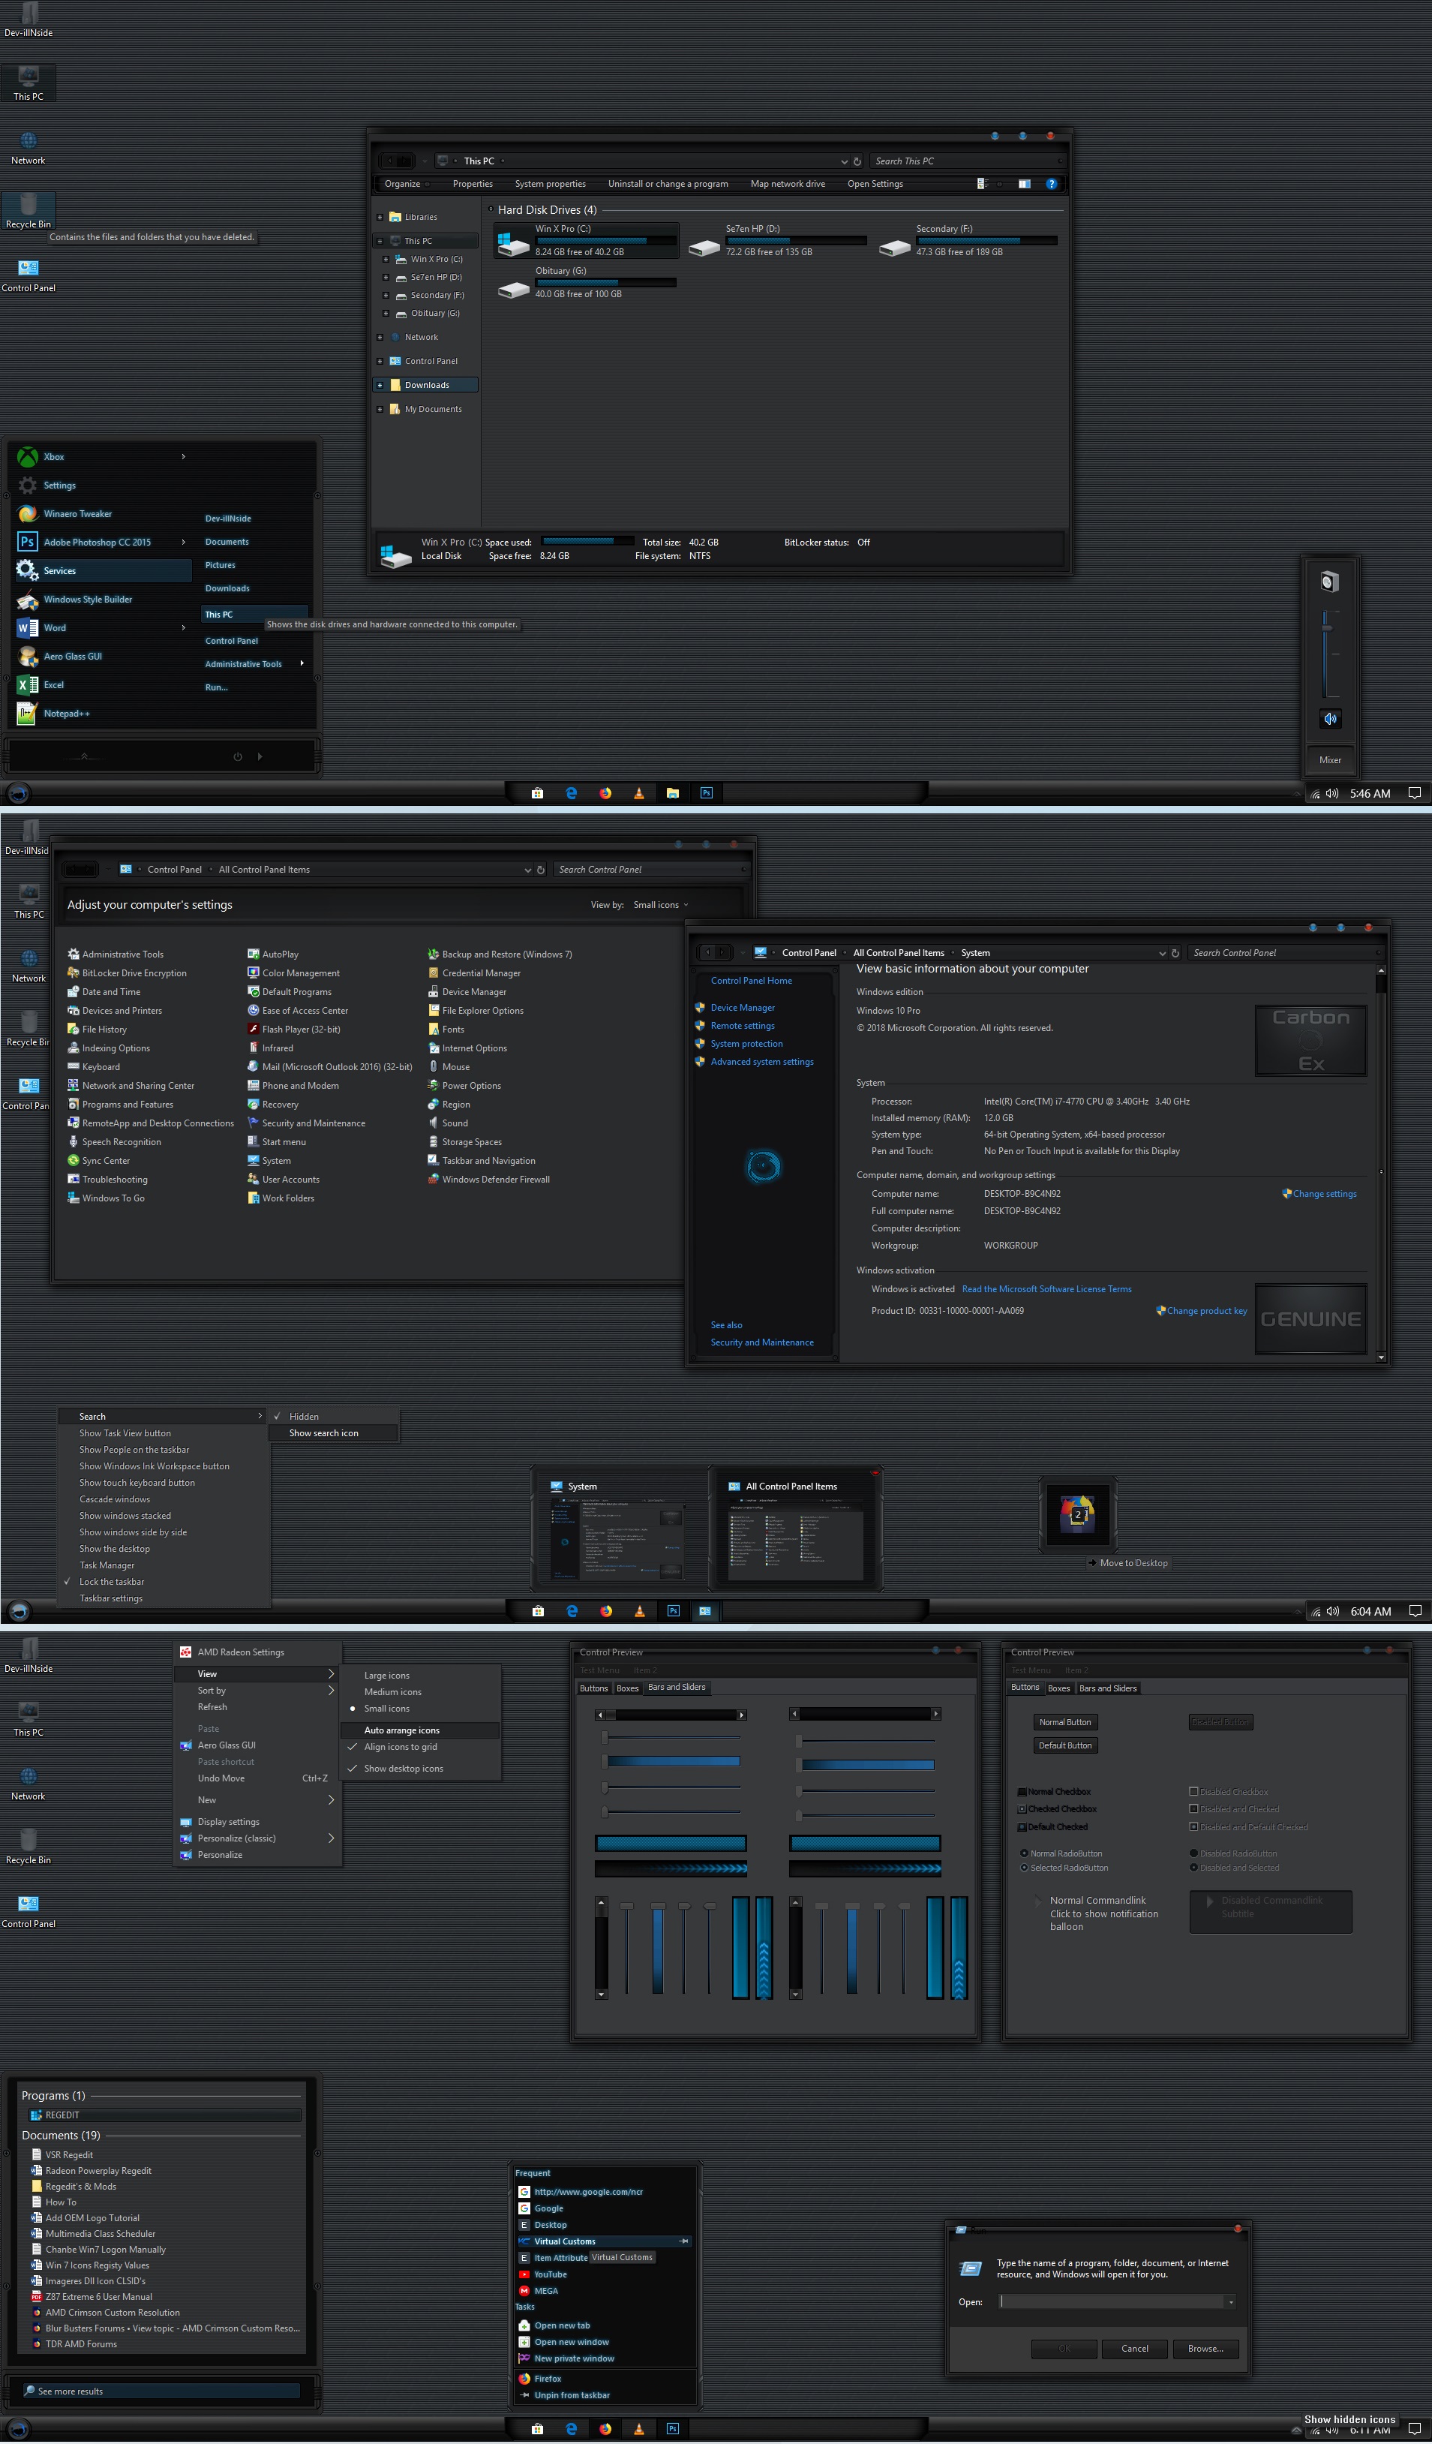Click See more results in start search
Image resolution: width=1432 pixels, height=2444 pixels.
(x=161, y=2391)
